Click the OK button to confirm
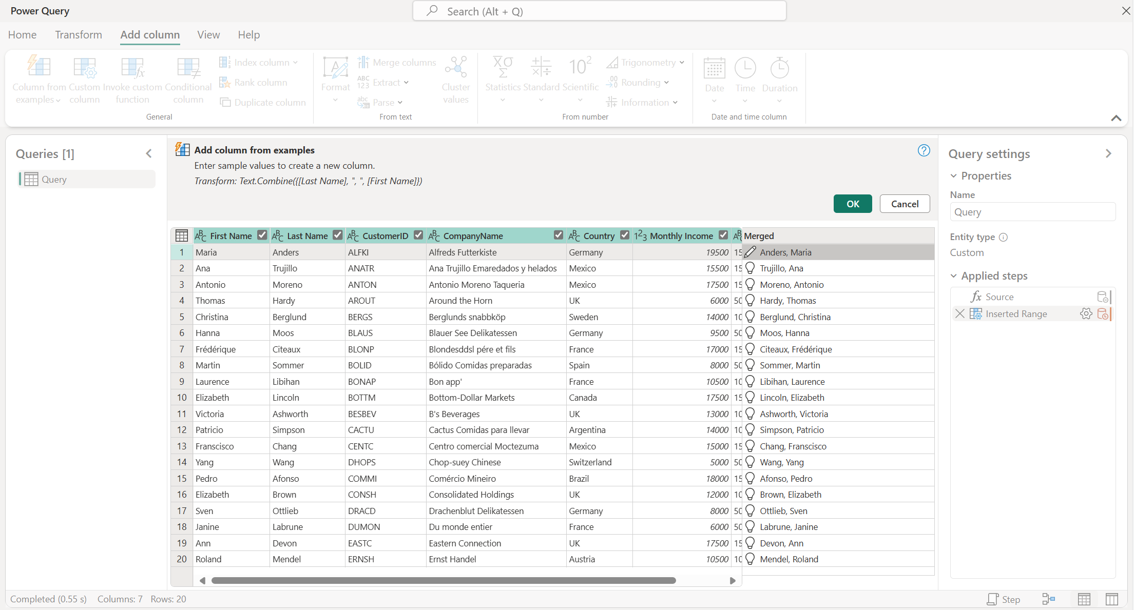Image resolution: width=1134 pixels, height=610 pixels. pos(852,203)
